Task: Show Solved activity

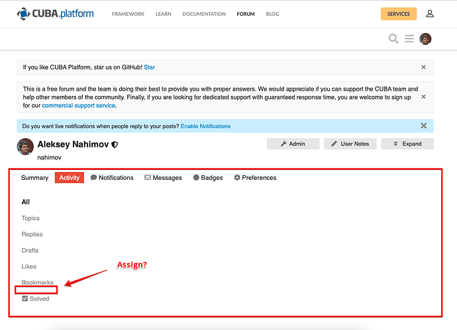Action: 36,298
